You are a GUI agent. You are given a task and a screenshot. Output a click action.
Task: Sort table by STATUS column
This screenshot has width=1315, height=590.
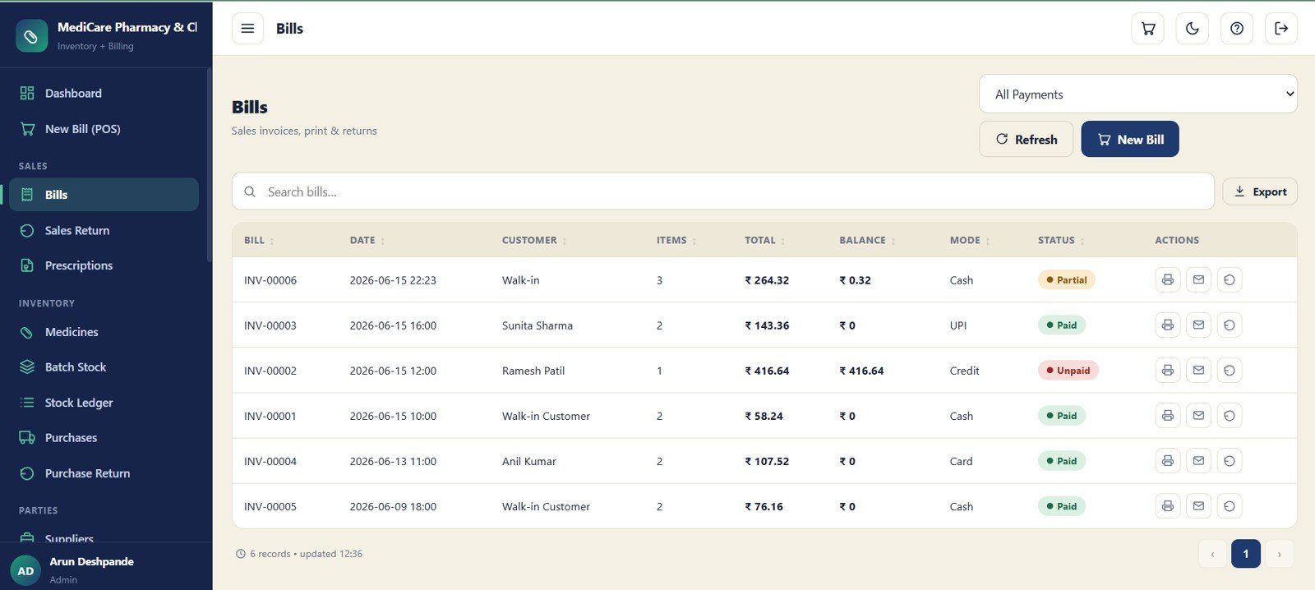1061,241
